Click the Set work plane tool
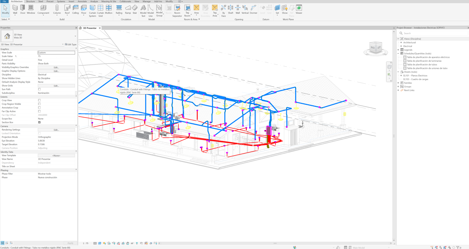Screen dimensions: 469x249 pyautogui.click(x=277, y=9)
